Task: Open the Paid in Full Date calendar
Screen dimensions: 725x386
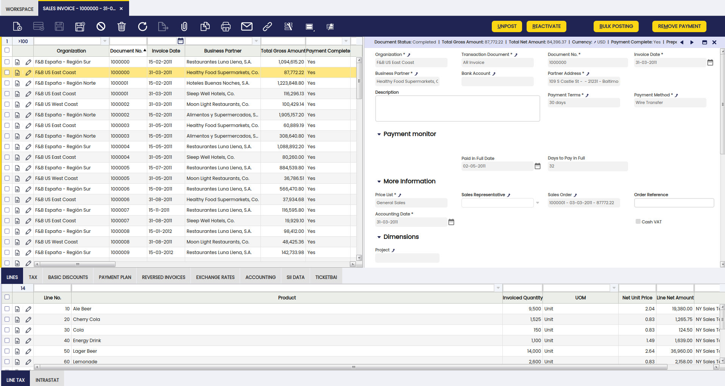Action: [x=538, y=166]
